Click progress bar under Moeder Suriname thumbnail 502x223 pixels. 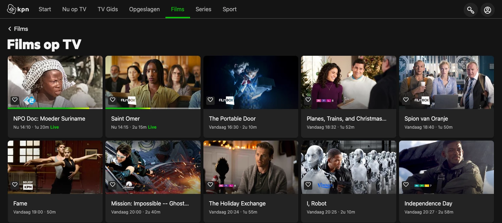pyautogui.click(x=55, y=108)
